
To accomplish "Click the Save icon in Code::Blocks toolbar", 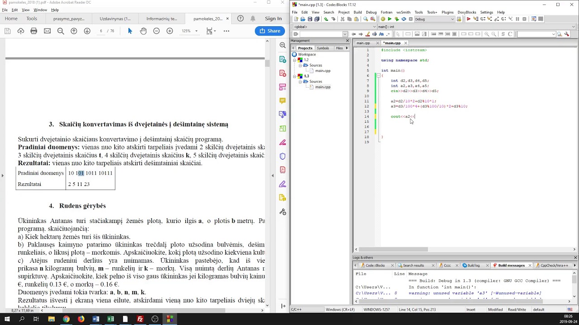I will point(310,19).
